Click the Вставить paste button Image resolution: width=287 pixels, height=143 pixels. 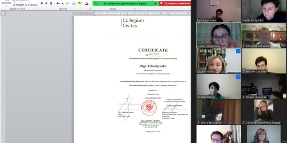click(6, 3)
